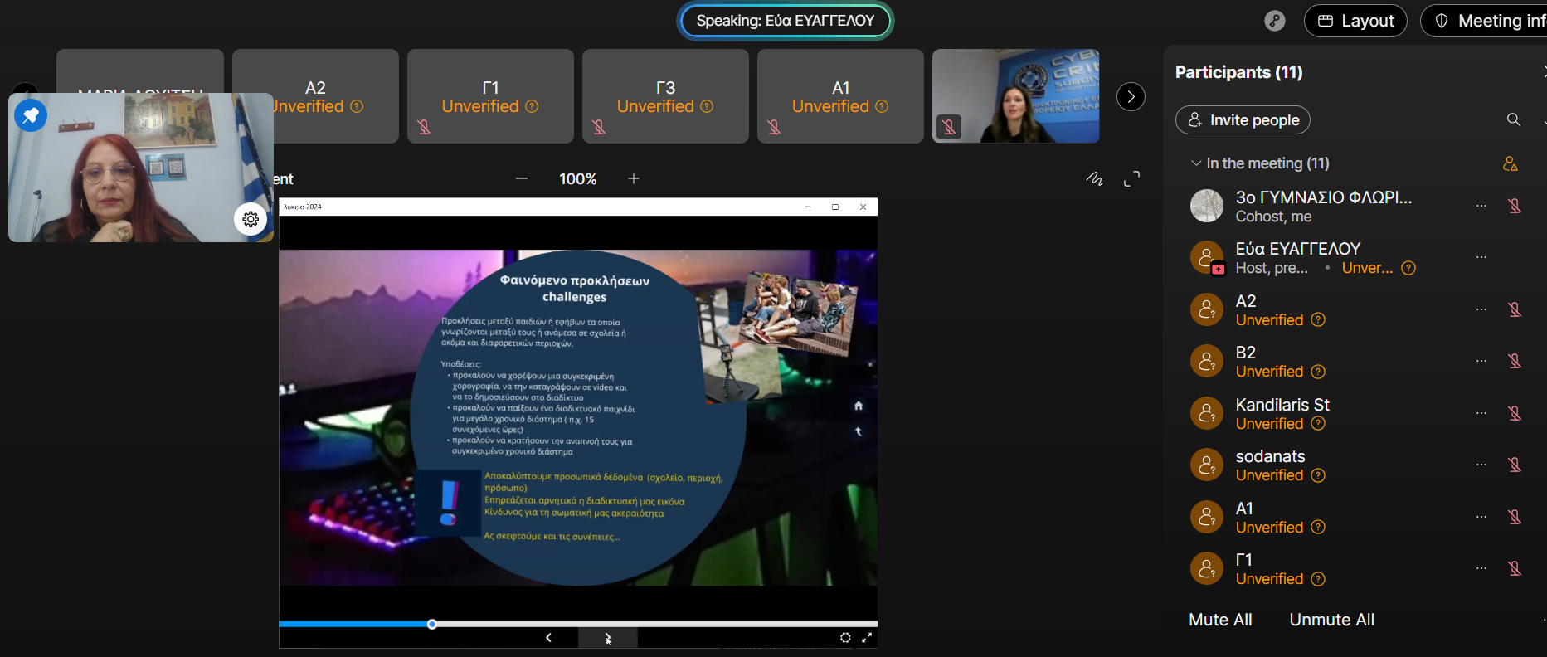1547x657 pixels.
Task: Toggle microphone for participant A2
Action: 1514,309
